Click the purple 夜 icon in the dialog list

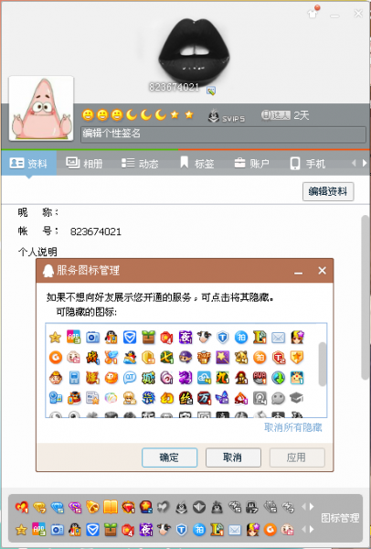coord(185,337)
